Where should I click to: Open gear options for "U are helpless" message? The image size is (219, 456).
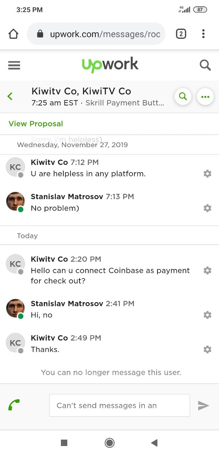[x=207, y=173]
